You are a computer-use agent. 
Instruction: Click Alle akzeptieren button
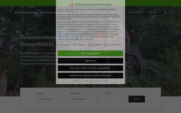91,53
